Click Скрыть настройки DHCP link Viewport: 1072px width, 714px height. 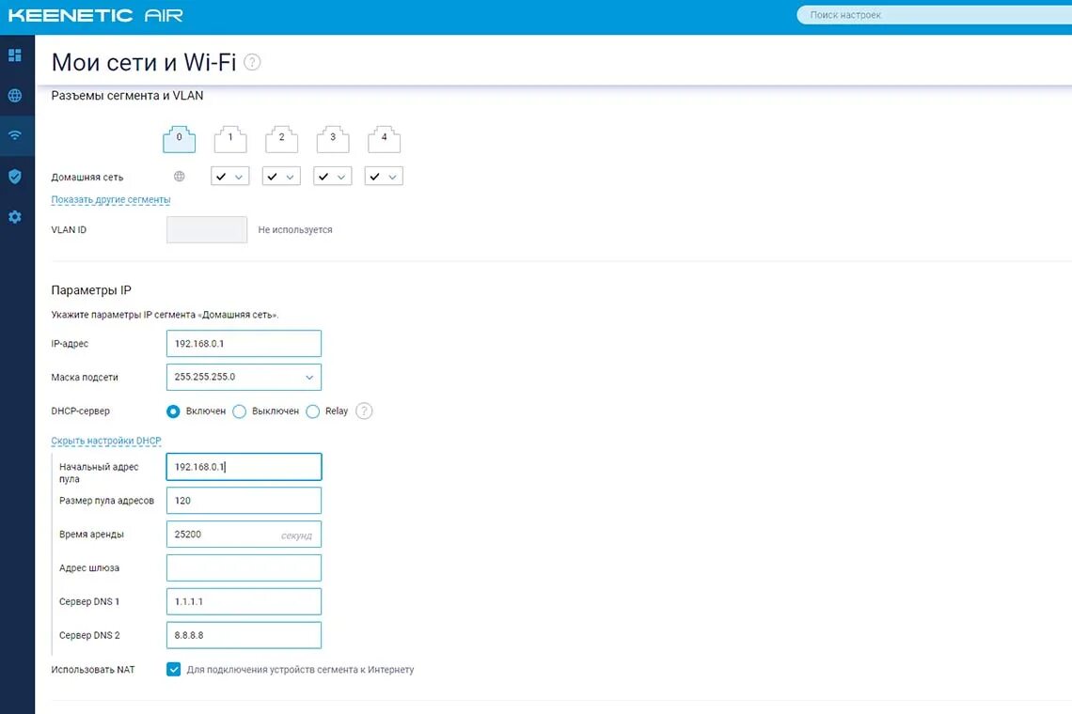(x=106, y=441)
